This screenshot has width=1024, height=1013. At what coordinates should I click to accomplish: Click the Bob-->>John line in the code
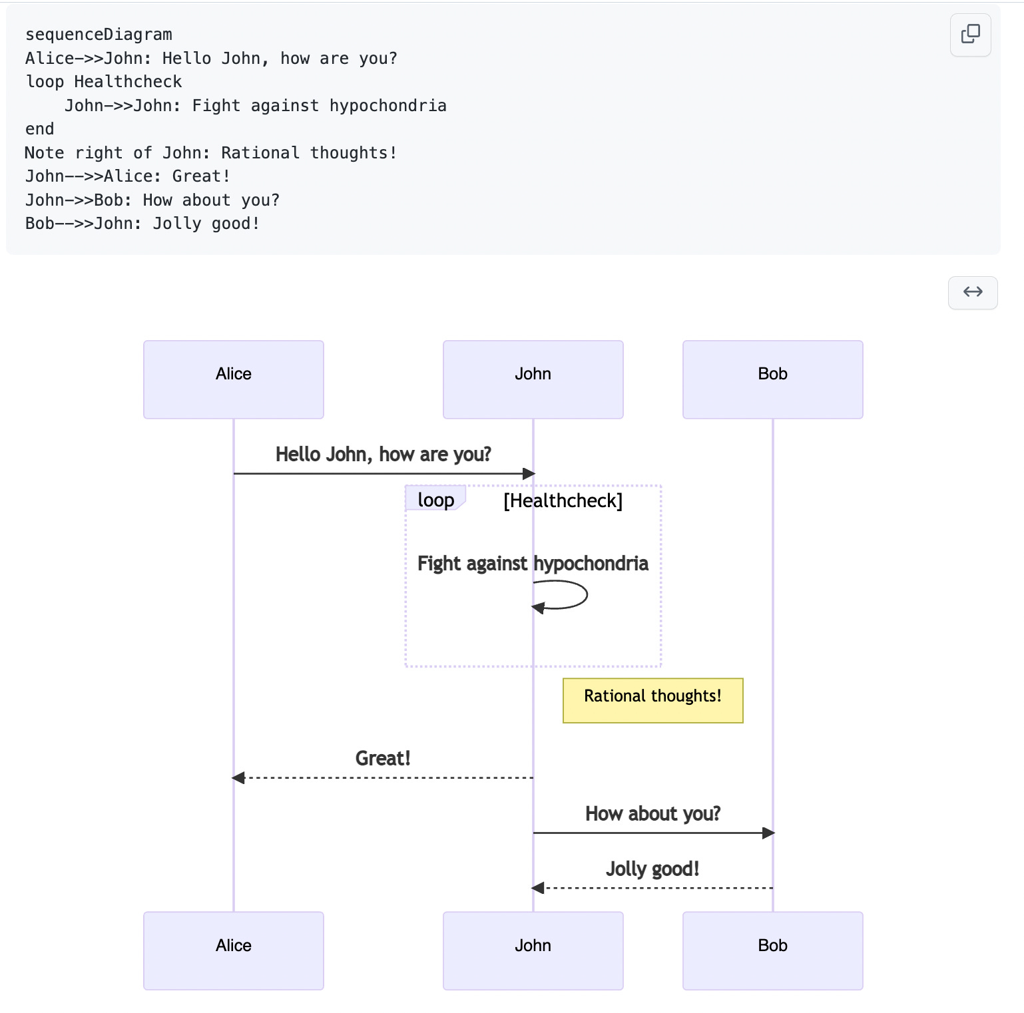click(142, 223)
